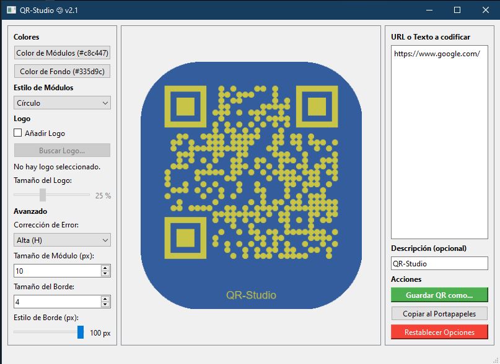Decrease Tamaño de Módulo with down arrow

(105, 274)
